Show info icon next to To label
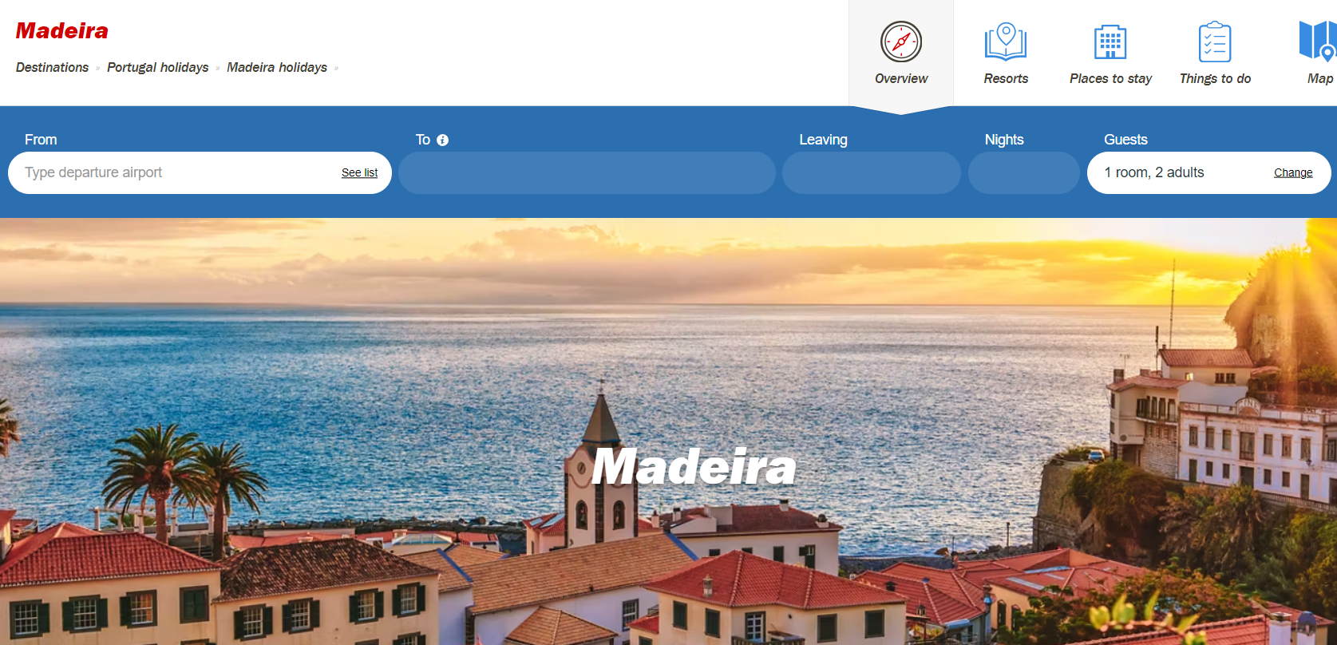Screen dimensions: 1337x645 (x=443, y=140)
